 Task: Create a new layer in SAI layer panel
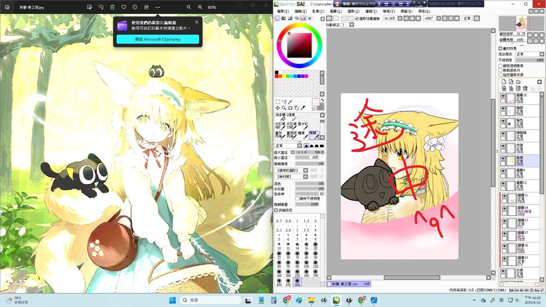click(504, 82)
